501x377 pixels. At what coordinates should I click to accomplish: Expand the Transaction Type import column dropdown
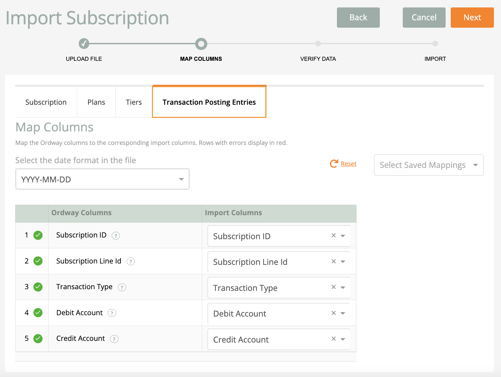(343, 287)
